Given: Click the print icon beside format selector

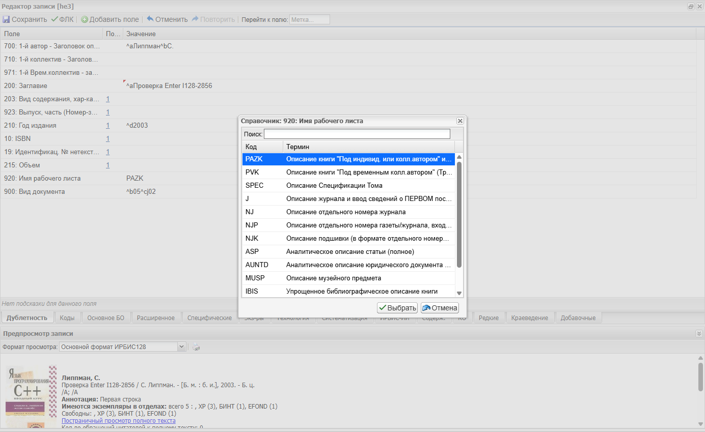Looking at the screenshot, I should point(196,347).
